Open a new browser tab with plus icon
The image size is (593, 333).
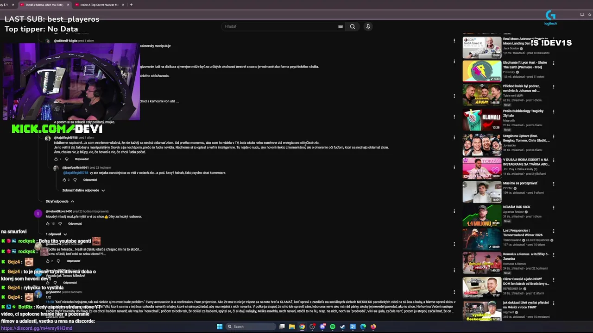[131, 5]
